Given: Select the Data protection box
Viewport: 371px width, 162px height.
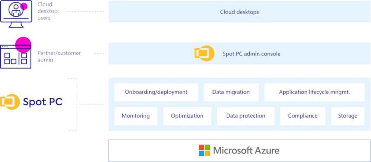Looking at the screenshot, I should [246, 116].
